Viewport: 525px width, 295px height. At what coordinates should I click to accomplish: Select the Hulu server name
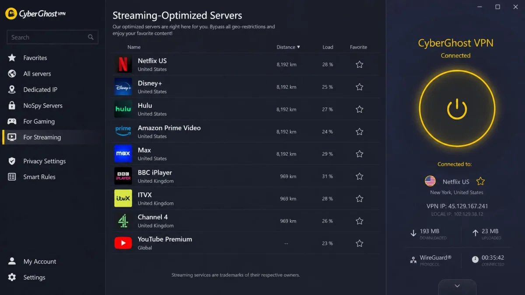pos(145,105)
